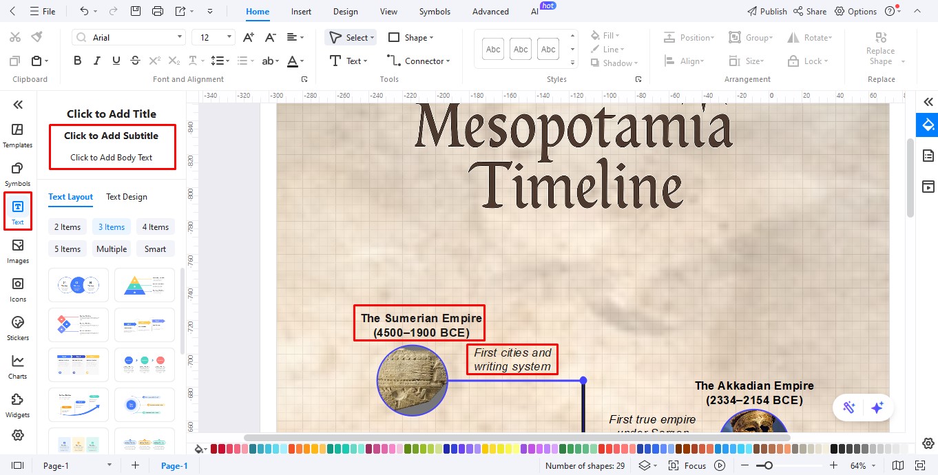Switch to the Insert ribbon tab
938x475 pixels.
301,11
